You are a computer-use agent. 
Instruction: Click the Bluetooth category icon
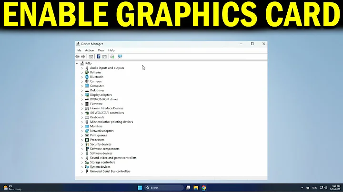87,77
